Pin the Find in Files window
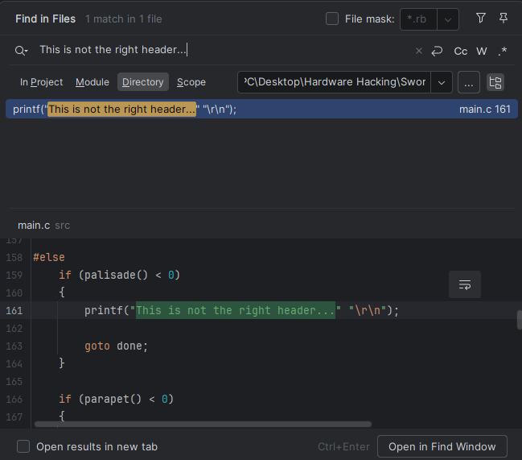Viewport: 522px width, 460px height. tap(504, 18)
